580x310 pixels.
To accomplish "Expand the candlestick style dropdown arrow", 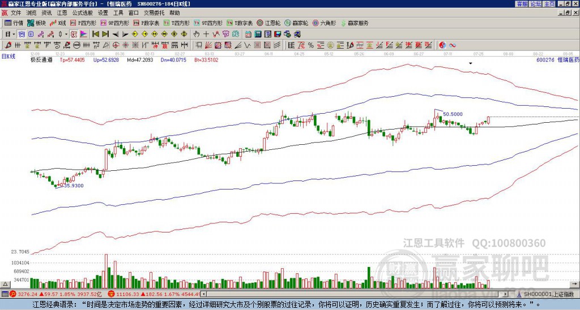I will 66,35.
